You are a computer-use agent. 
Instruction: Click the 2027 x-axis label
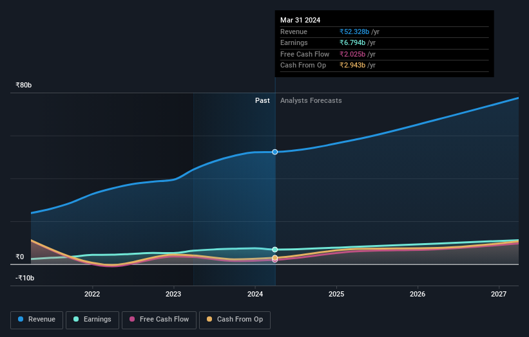pyautogui.click(x=499, y=295)
